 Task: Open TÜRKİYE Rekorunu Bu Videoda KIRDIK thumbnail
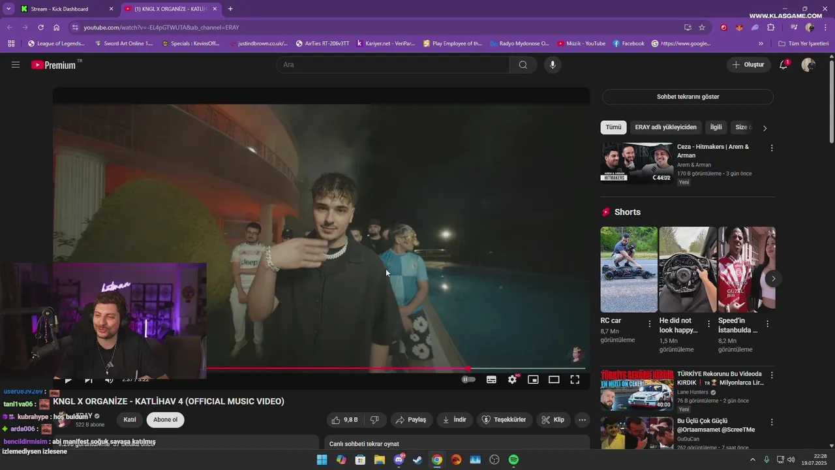tap(637, 390)
